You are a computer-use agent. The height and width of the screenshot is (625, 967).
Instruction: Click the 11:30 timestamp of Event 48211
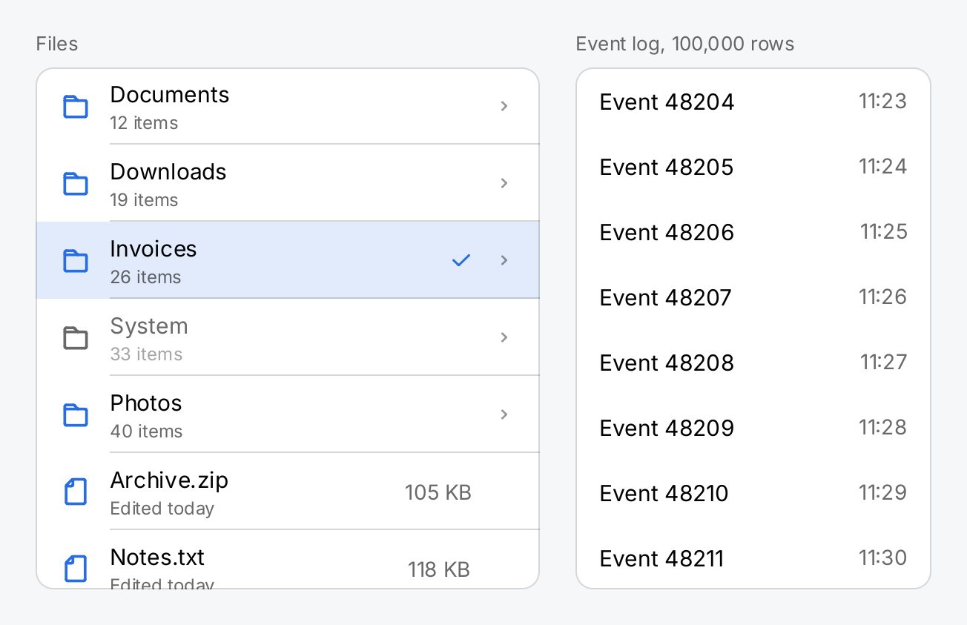click(882, 558)
